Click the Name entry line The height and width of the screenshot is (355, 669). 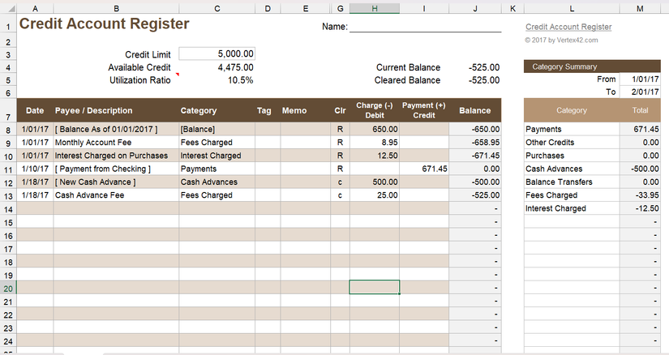[424, 27]
